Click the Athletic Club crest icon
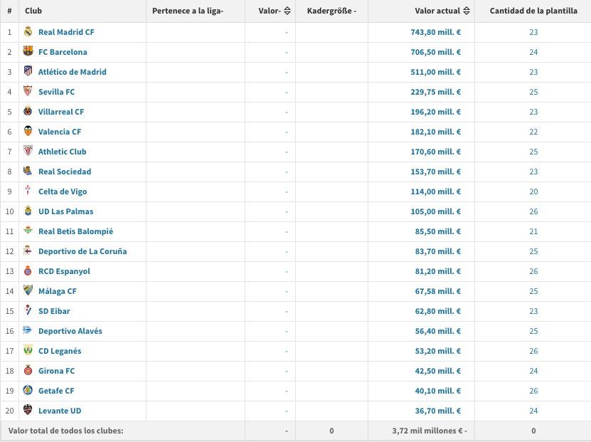Screen dimensions: 591x442 click(28, 150)
